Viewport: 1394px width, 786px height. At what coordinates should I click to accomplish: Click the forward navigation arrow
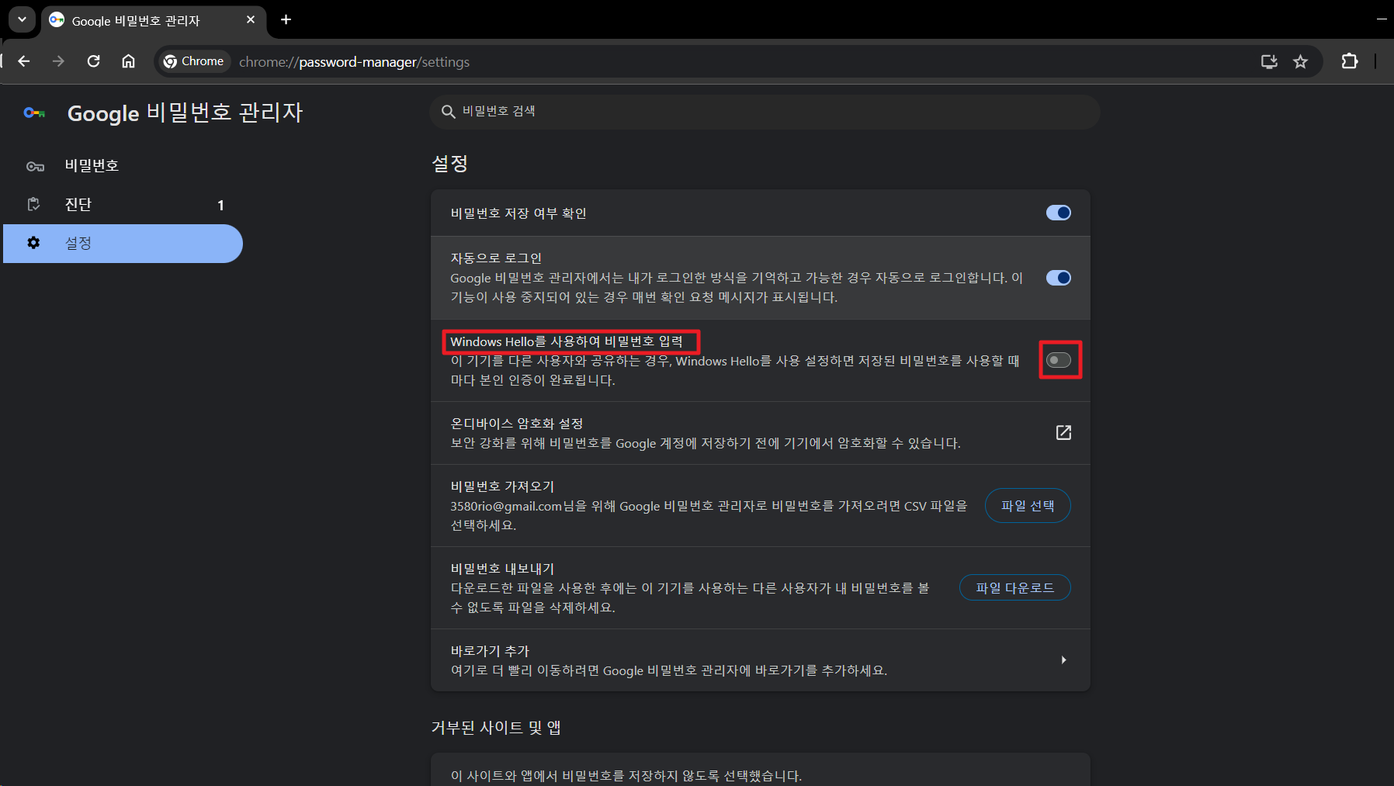[x=58, y=61]
